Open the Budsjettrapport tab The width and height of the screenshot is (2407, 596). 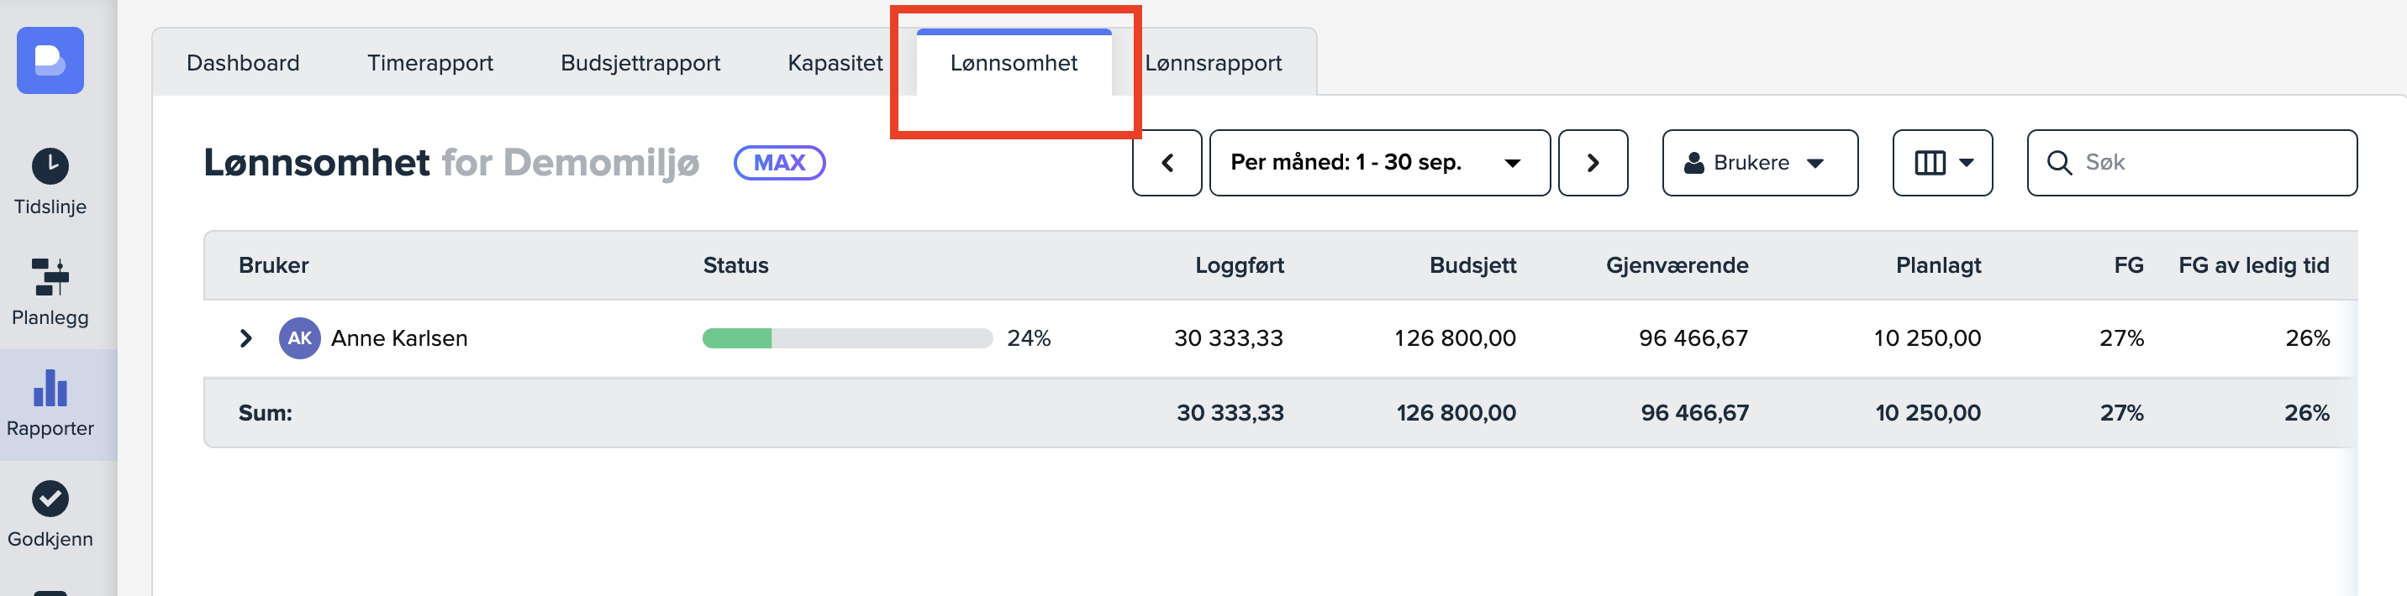point(640,64)
